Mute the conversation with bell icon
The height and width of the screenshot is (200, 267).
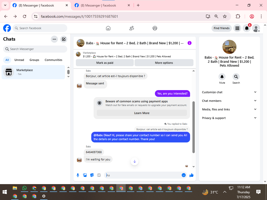[222, 77]
